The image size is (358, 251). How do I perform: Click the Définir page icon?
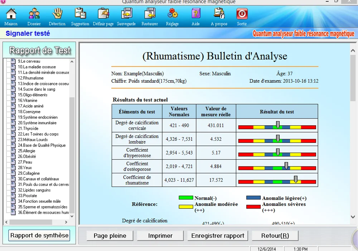[x=103, y=14]
